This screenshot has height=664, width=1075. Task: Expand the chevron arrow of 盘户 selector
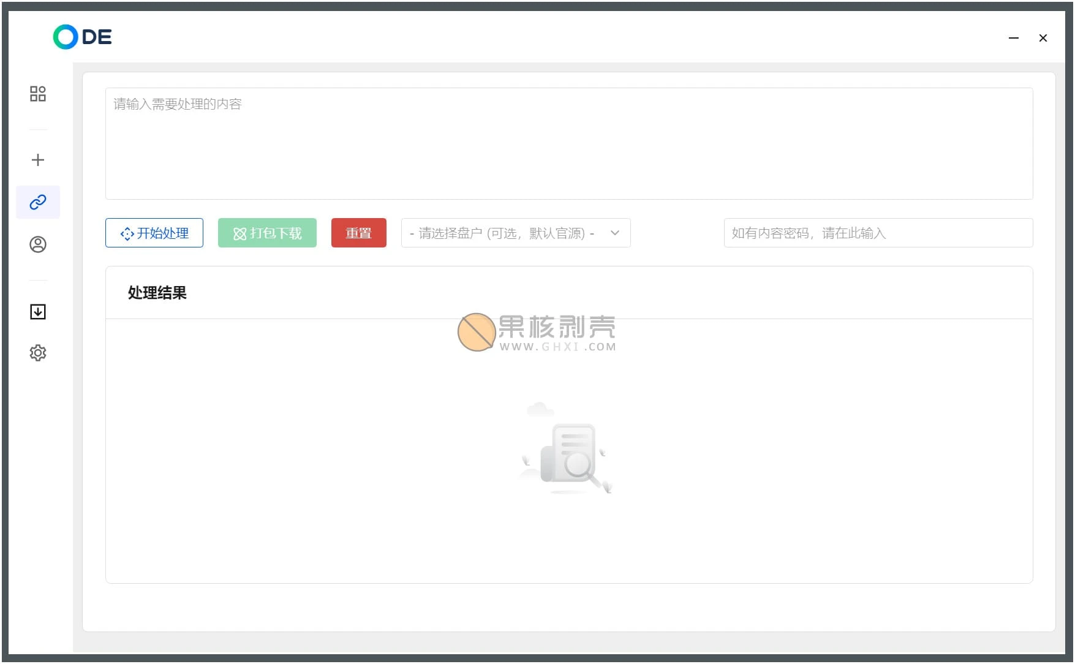615,233
